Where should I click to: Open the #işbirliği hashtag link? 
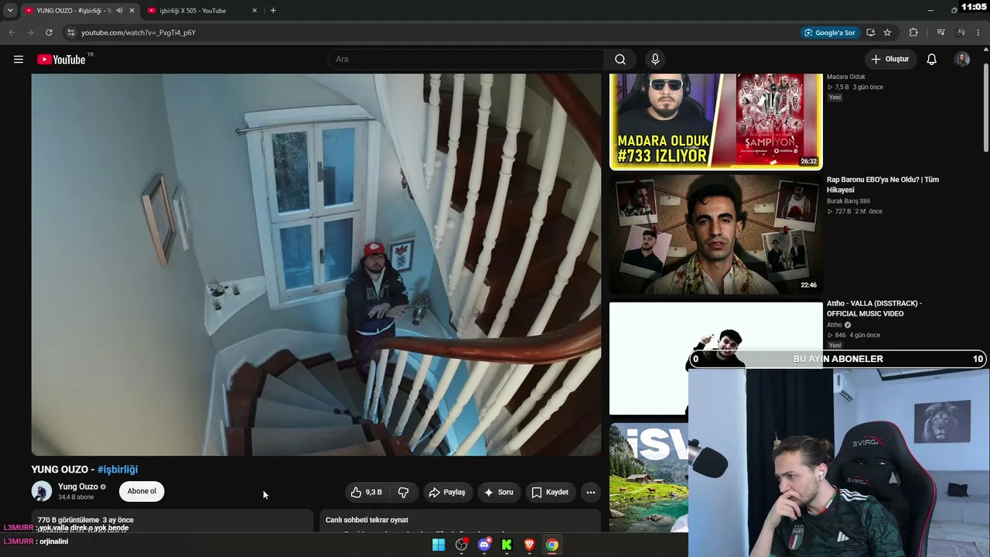click(118, 470)
